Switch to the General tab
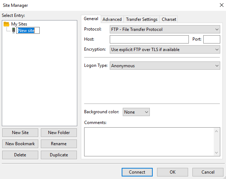This screenshot has width=226, height=179. (x=91, y=19)
